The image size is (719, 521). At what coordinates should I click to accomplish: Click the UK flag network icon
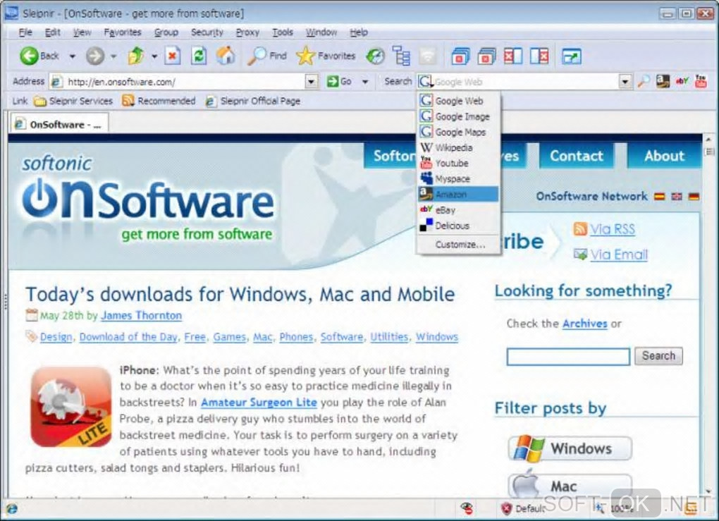[677, 196]
